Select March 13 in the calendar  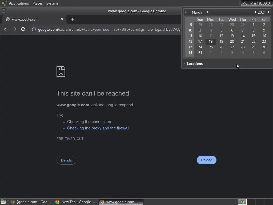(232, 36)
